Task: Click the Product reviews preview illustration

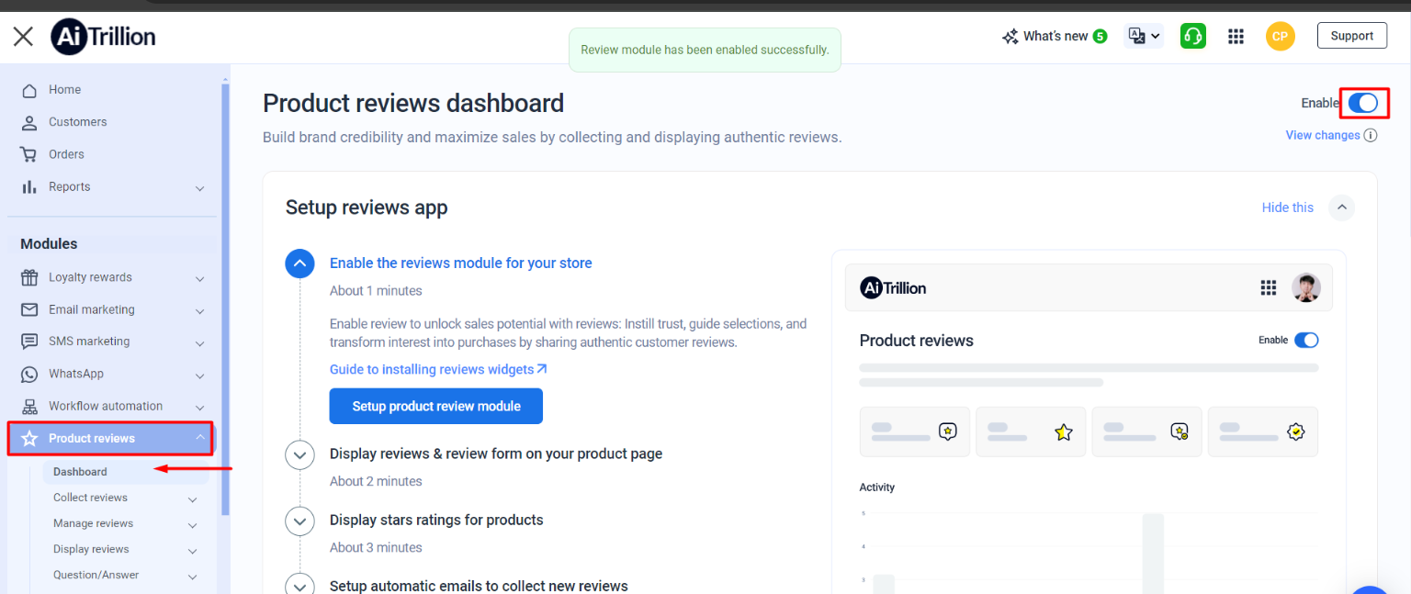Action: pyautogui.click(x=1089, y=422)
